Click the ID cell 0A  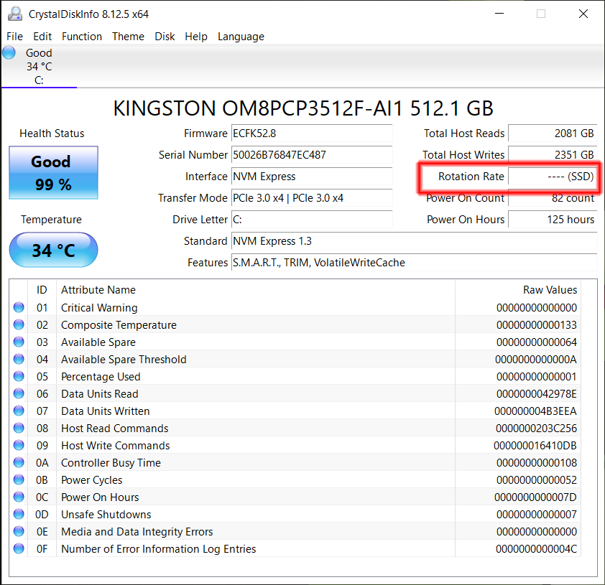[x=42, y=462]
